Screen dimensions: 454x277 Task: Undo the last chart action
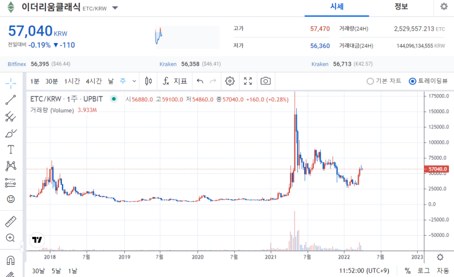coord(200,81)
